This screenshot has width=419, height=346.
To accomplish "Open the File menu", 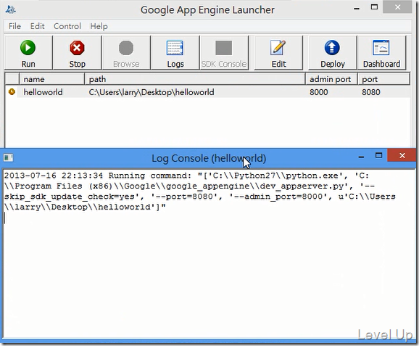I will coord(14,26).
